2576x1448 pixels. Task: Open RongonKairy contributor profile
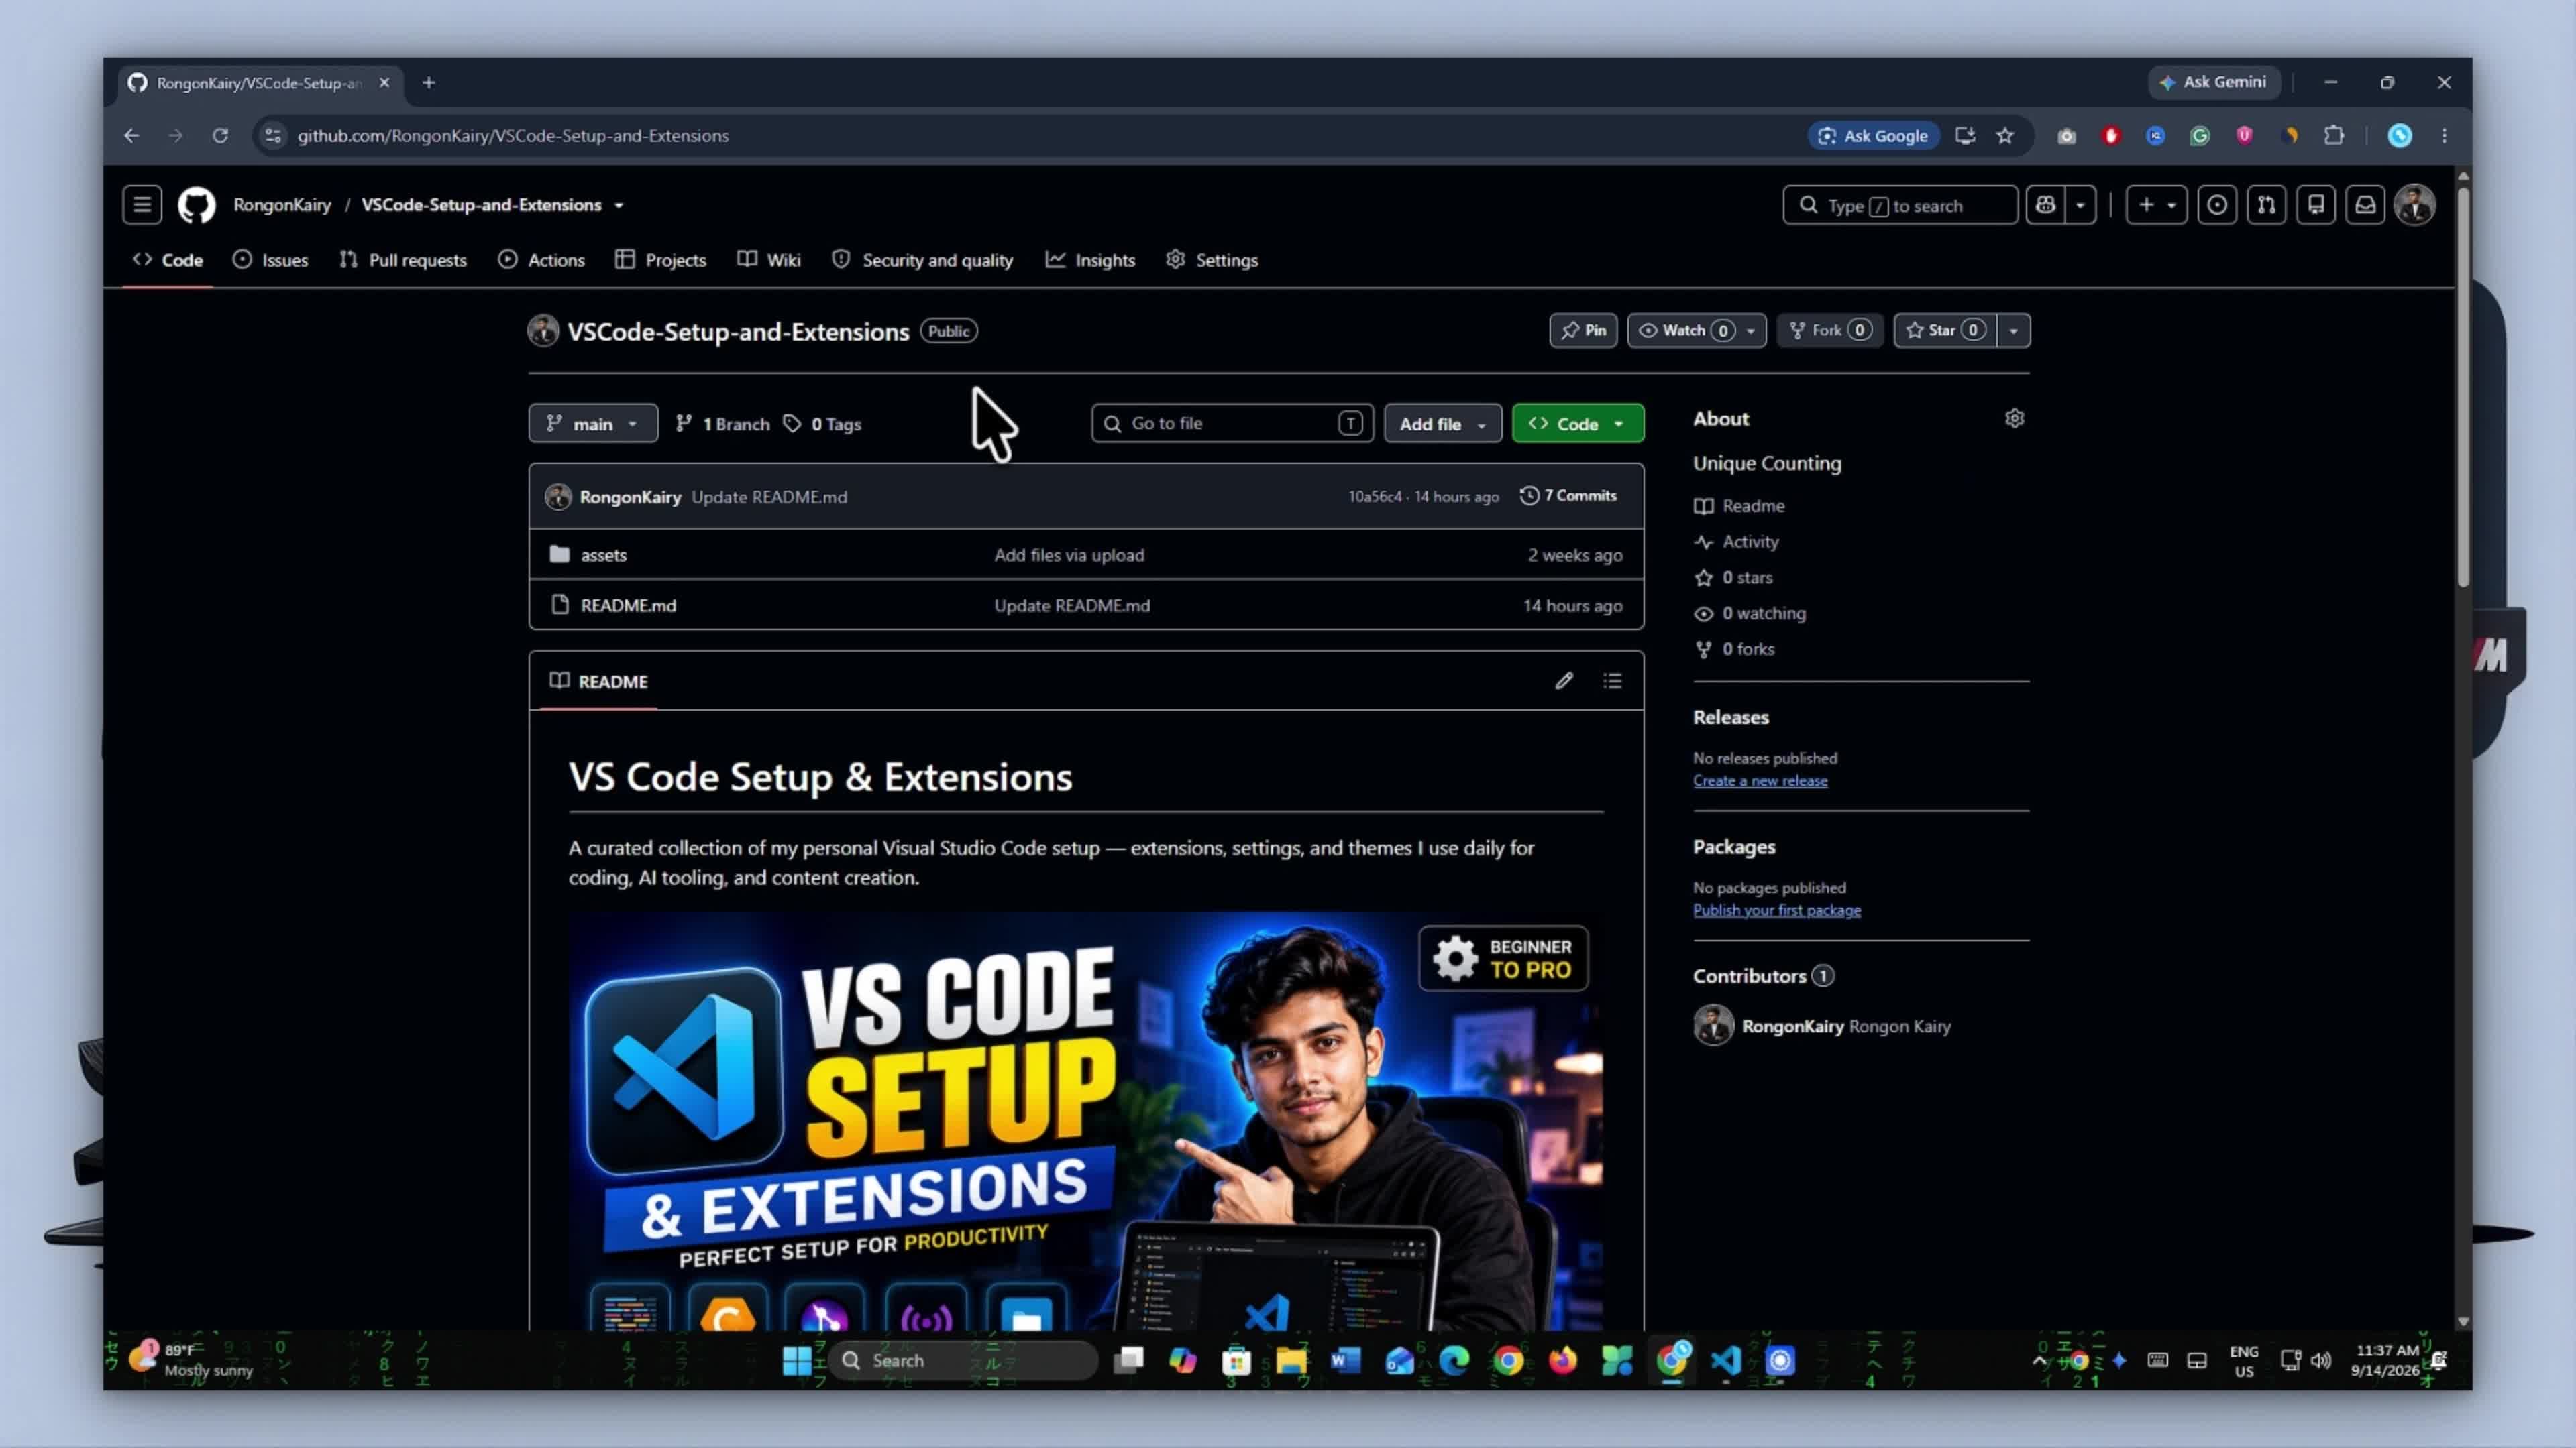[1792, 1026]
